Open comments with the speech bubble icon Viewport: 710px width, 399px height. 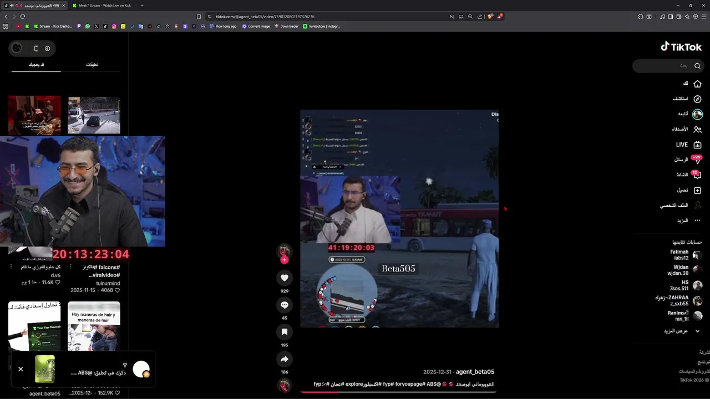(x=285, y=305)
